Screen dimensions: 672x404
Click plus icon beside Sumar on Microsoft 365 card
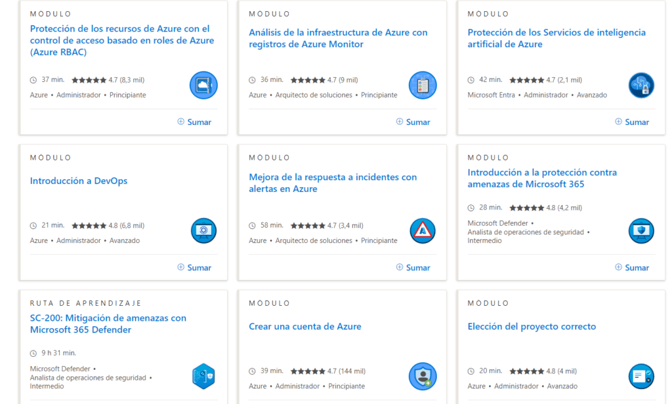(x=618, y=266)
